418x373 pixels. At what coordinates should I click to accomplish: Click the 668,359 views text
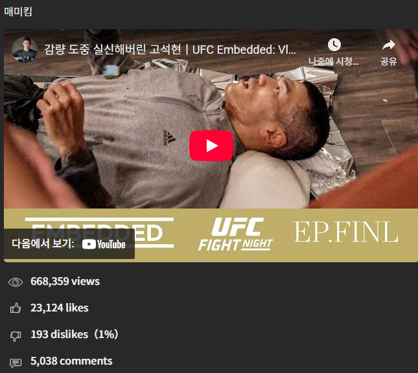[x=65, y=281]
